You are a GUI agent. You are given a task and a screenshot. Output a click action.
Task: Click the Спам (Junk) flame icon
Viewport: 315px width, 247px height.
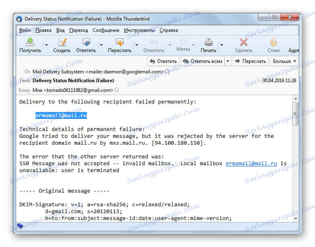point(274,42)
